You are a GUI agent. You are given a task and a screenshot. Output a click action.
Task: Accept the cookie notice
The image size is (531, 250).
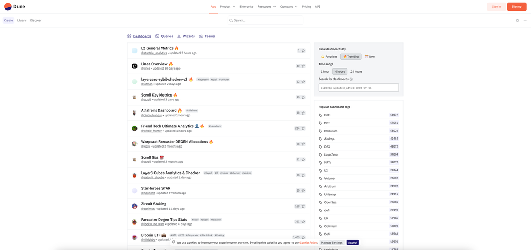(353, 242)
